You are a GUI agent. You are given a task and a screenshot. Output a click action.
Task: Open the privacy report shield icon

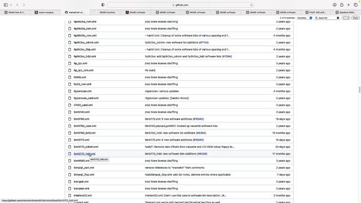103,5
